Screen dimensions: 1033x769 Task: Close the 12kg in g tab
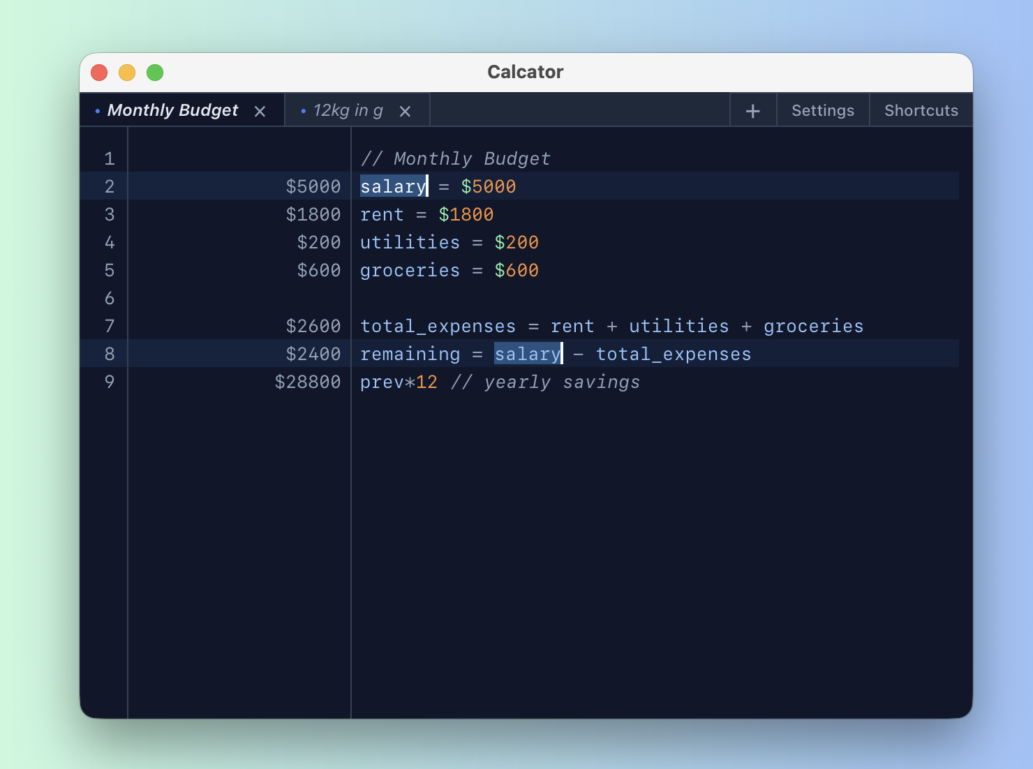click(x=406, y=110)
